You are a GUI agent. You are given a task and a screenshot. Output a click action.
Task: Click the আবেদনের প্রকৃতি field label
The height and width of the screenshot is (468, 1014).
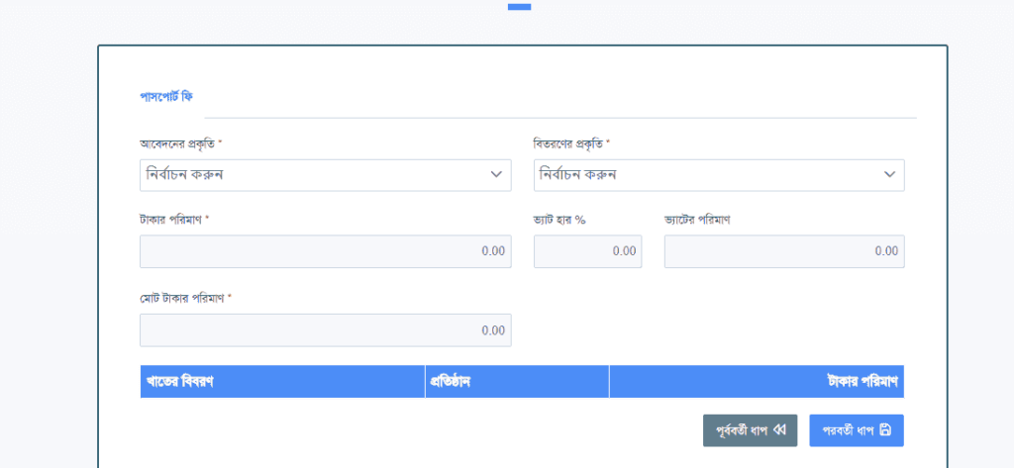pyautogui.click(x=181, y=144)
